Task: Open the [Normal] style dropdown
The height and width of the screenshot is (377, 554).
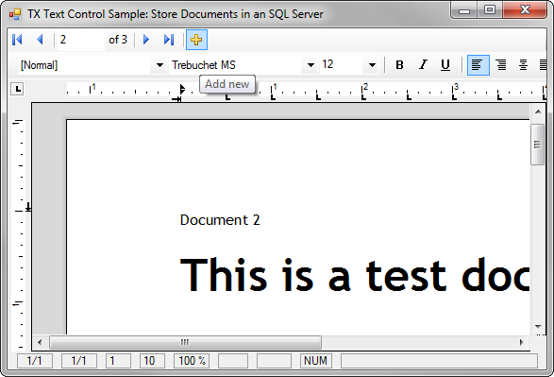Action: (x=159, y=65)
